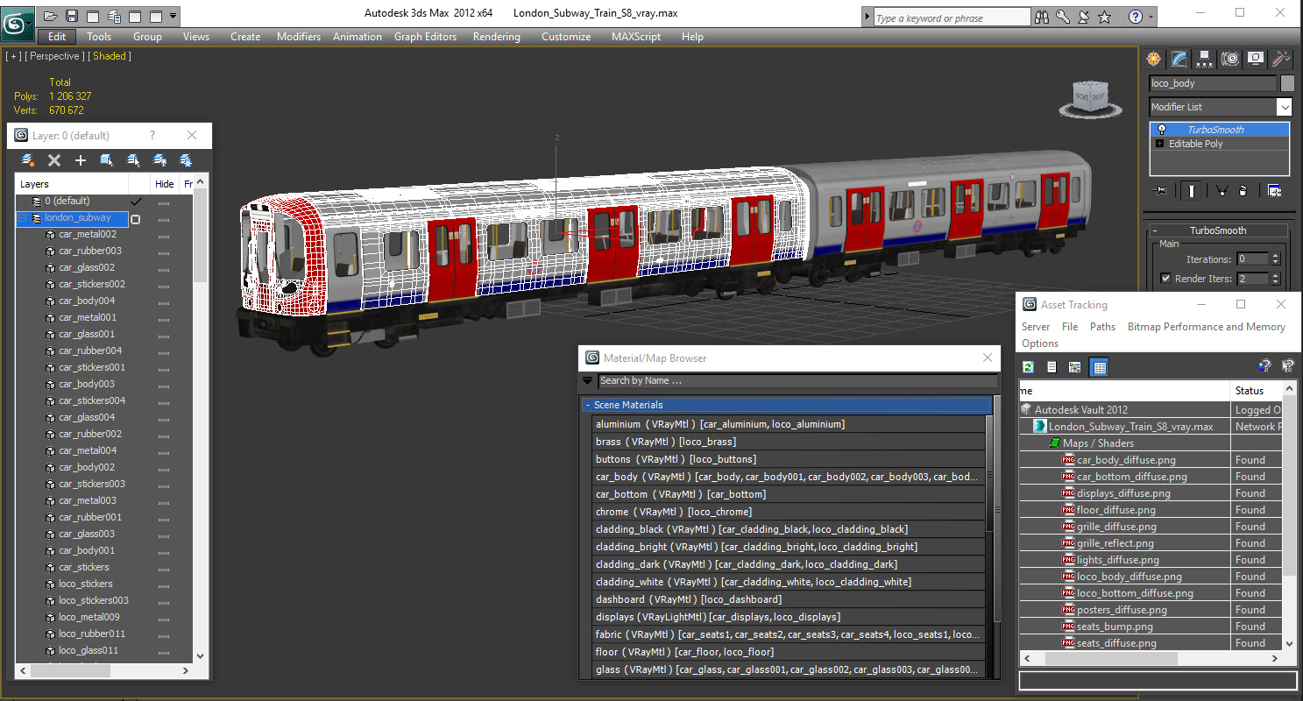Click the loco_body object color swatch
Image resolution: width=1303 pixels, height=701 pixels.
pyautogui.click(x=1287, y=83)
